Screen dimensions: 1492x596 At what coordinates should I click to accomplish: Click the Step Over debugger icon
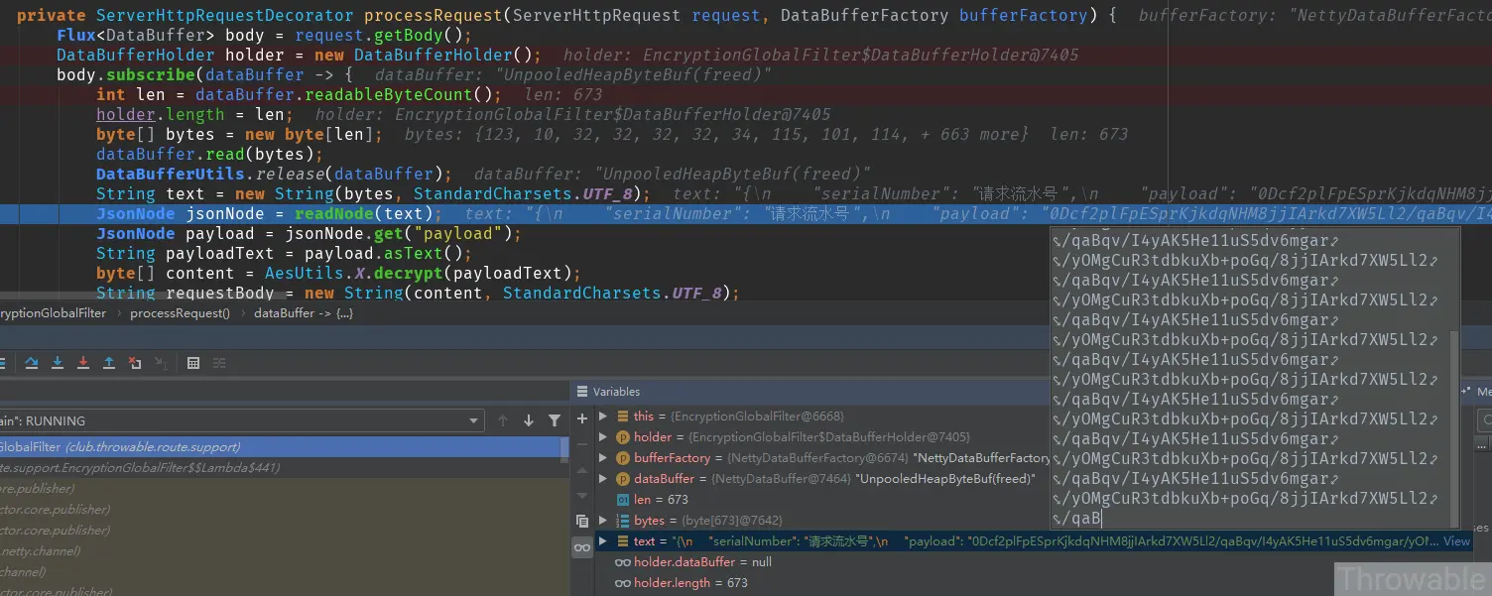pos(32,363)
